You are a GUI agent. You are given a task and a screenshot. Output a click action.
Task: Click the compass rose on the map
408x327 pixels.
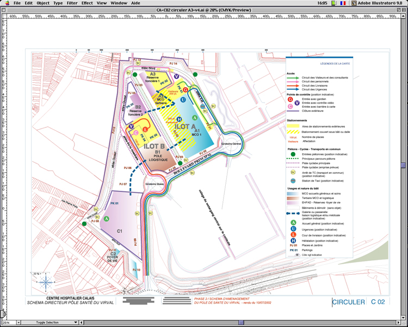coord(47,282)
